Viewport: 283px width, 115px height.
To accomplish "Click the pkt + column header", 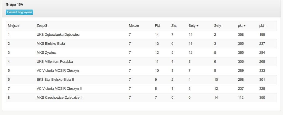I will pyautogui.click(x=242, y=26).
